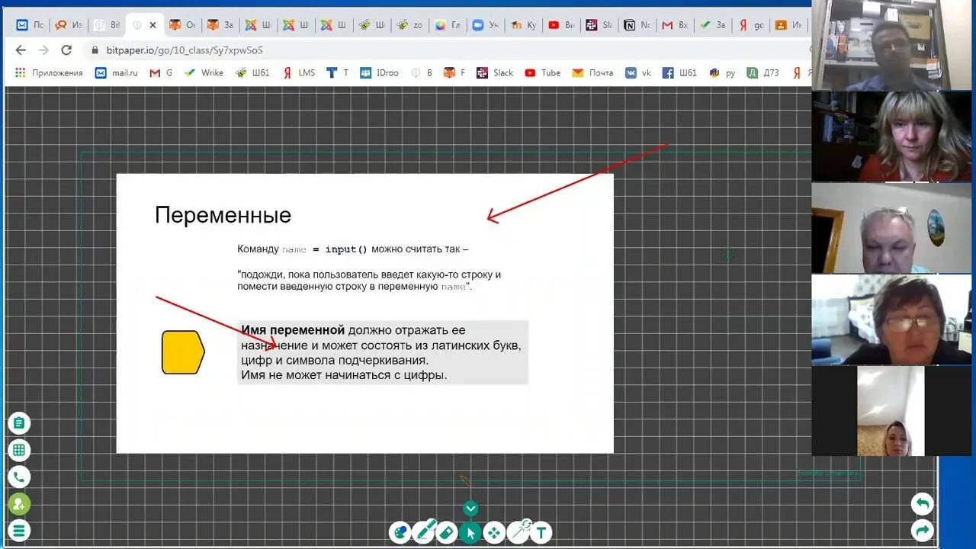Screen dimensions: 976x549
Task: Switch to the 'Ку' browser tab
Action: point(524,25)
